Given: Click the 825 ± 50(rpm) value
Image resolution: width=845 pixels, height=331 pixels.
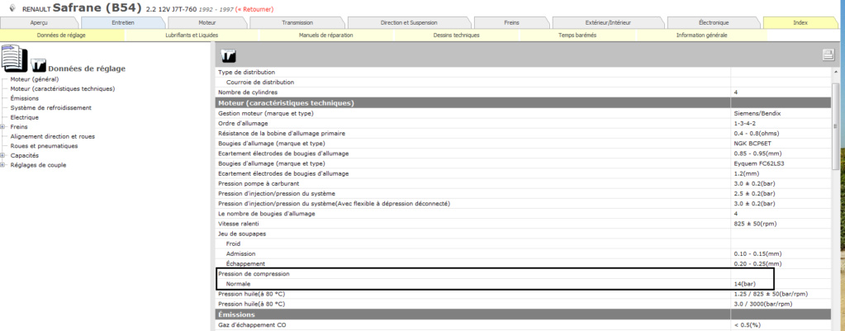Looking at the screenshot, I should (755, 224).
